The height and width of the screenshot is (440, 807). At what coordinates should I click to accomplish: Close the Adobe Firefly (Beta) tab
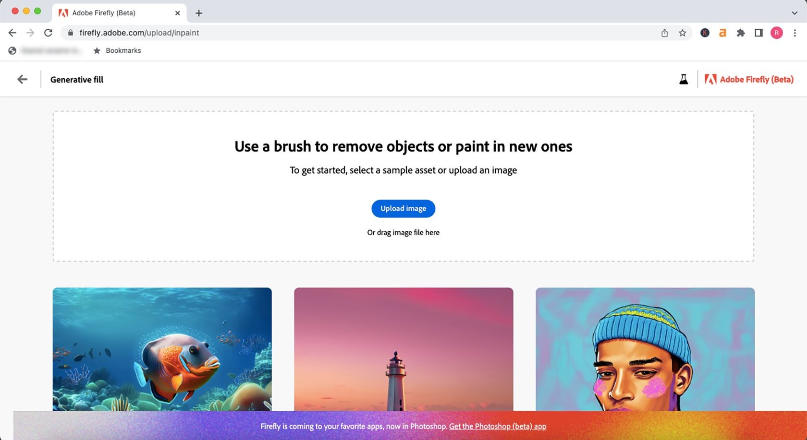(177, 13)
